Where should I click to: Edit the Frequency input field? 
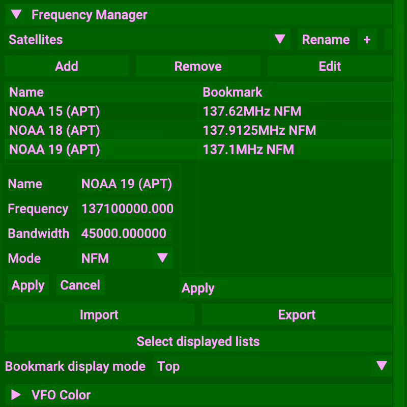click(125, 209)
